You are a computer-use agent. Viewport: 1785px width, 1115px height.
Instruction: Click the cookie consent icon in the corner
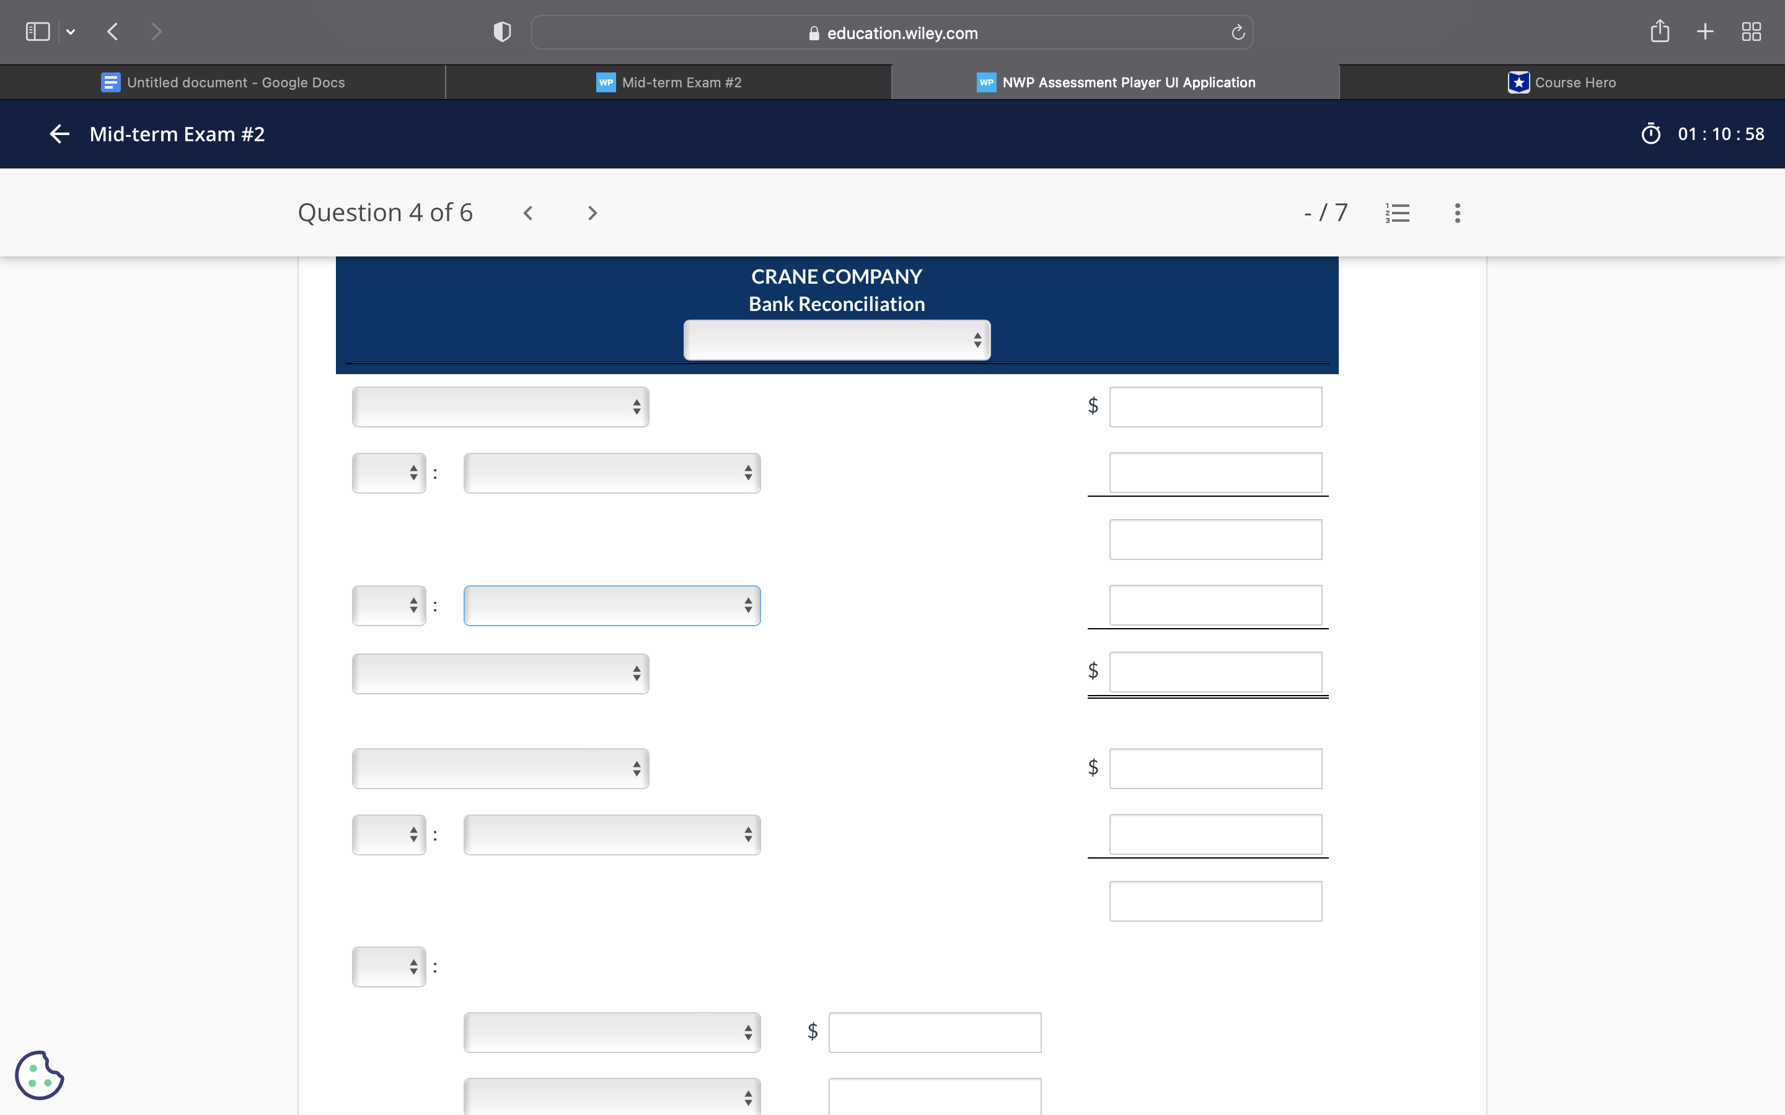pyautogui.click(x=40, y=1075)
